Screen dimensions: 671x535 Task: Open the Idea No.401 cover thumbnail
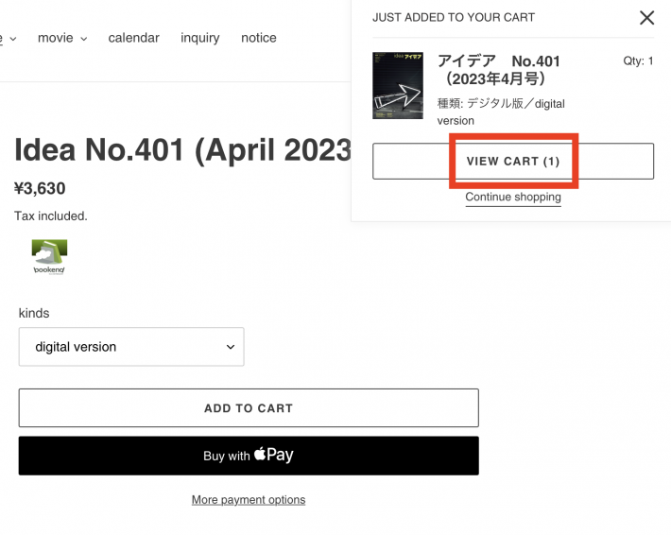398,86
